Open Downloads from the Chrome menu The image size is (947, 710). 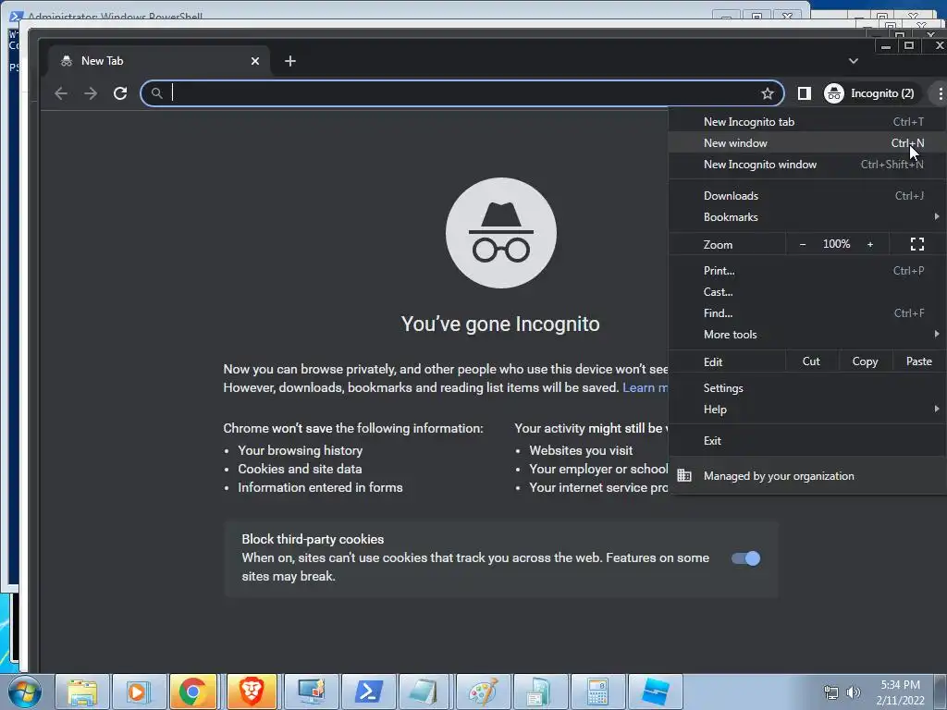808,196
